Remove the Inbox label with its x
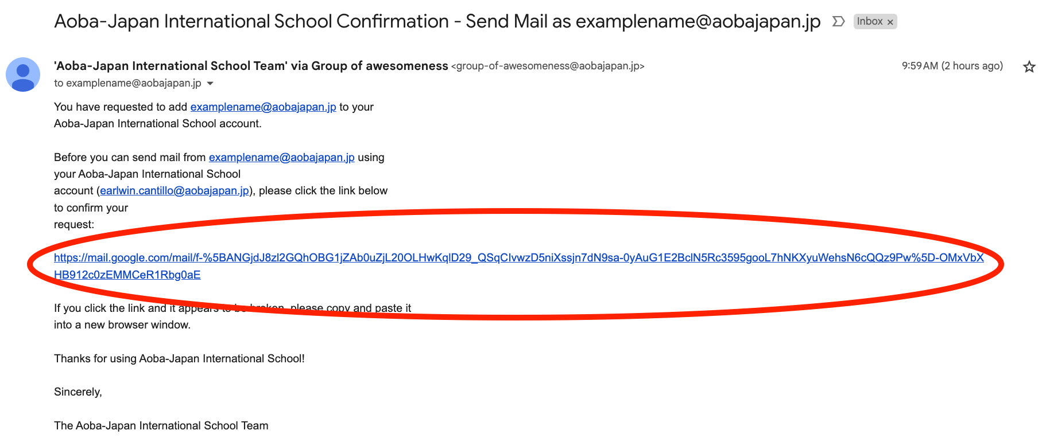The height and width of the screenshot is (438, 1046). (x=890, y=22)
